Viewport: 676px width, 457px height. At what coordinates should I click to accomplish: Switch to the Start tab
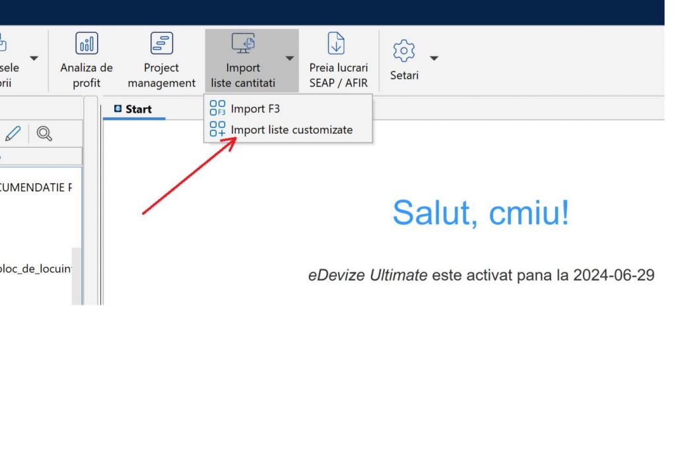pyautogui.click(x=133, y=109)
